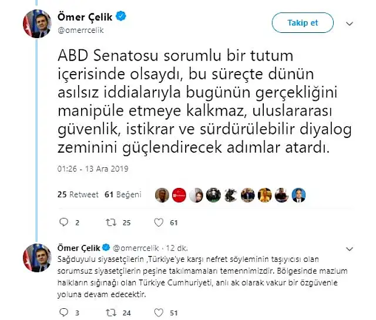This screenshot has width=376, height=320.
Task: Open the red liker avatar
Action: (179, 195)
